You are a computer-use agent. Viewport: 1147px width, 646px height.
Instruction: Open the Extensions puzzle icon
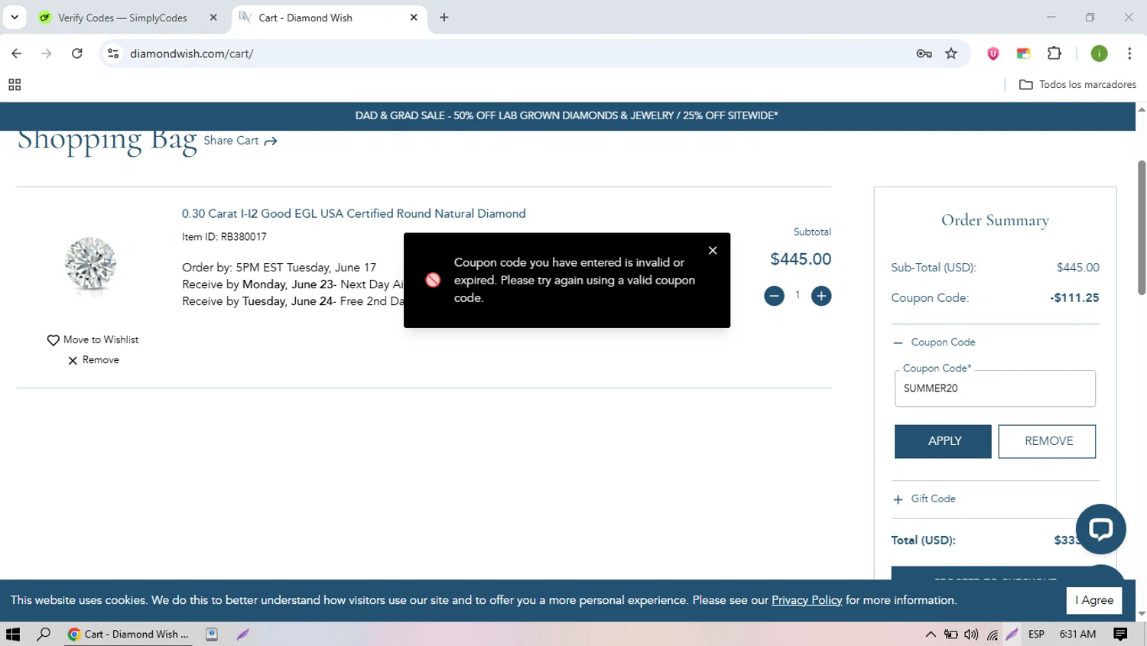click(1054, 54)
